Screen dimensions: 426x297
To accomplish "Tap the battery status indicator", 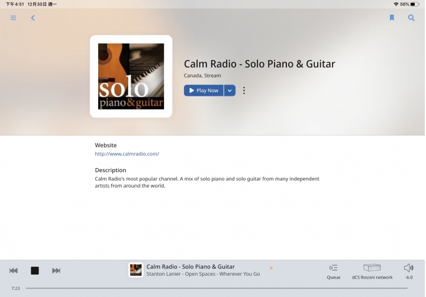I will coord(415,4).
